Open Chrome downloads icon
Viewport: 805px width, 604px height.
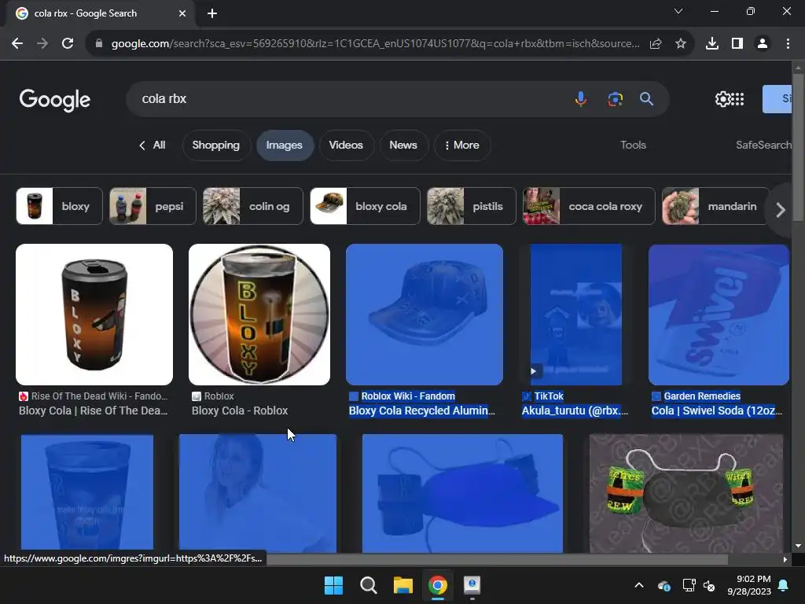tap(712, 44)
